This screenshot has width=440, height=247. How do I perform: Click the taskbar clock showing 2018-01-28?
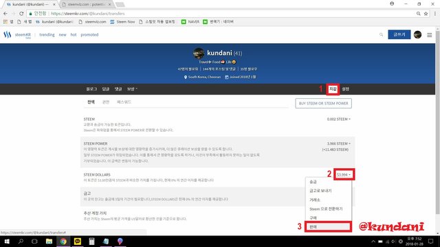pos(414,242)
